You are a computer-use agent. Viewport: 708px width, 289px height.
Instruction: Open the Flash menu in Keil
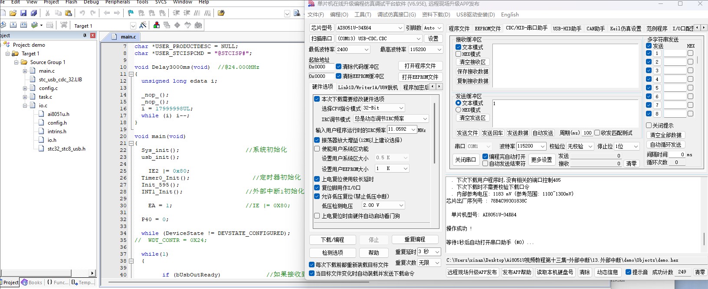(71, 2)
